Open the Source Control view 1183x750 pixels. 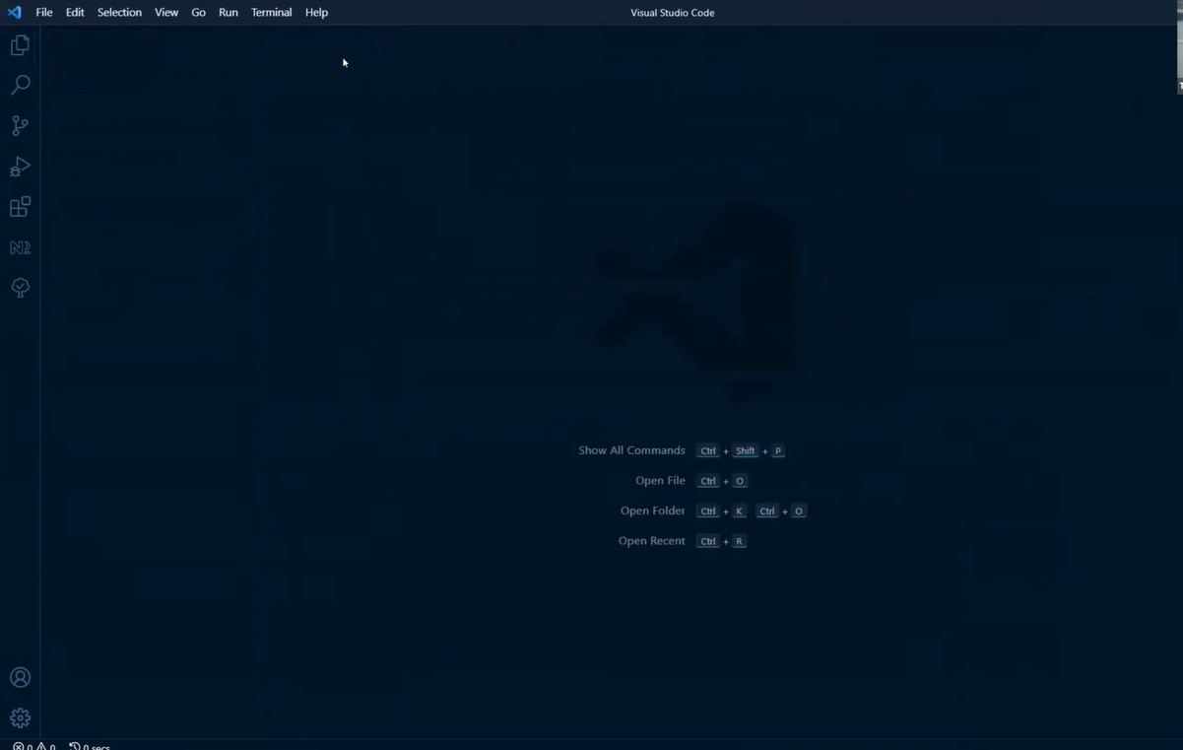(20, 125)
